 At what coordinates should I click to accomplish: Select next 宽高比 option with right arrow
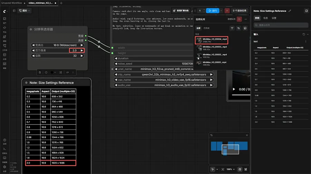click(82, 45)
